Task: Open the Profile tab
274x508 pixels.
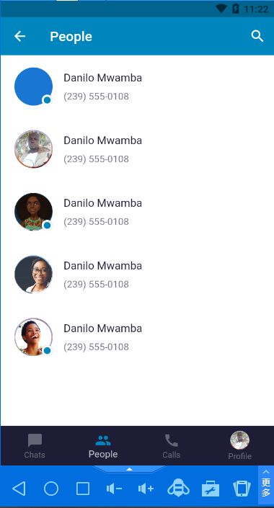Action: coord(239,445)
